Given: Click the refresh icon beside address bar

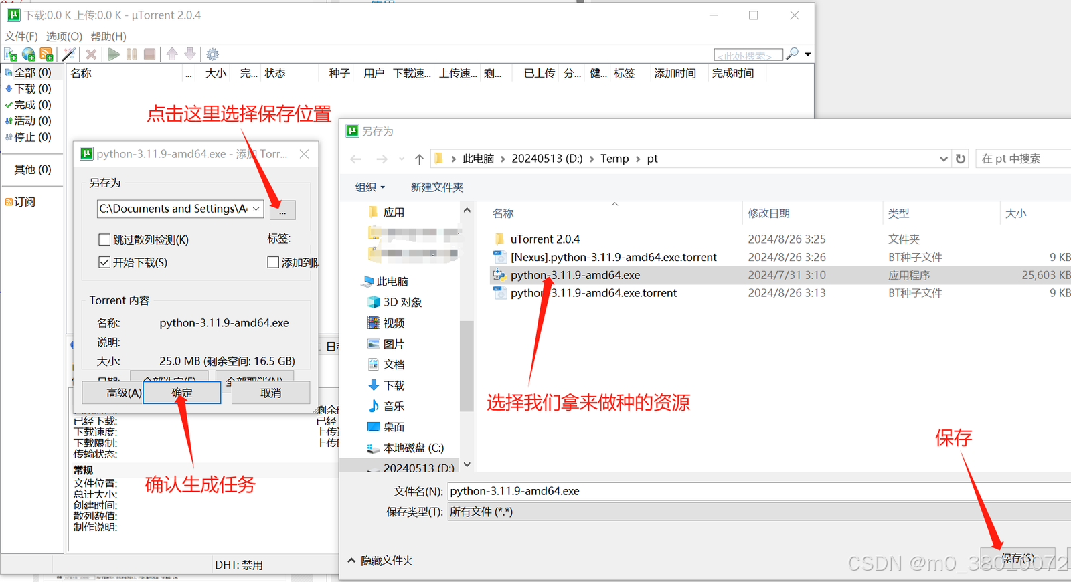Looking at the screenshot, I should (961, 159).
